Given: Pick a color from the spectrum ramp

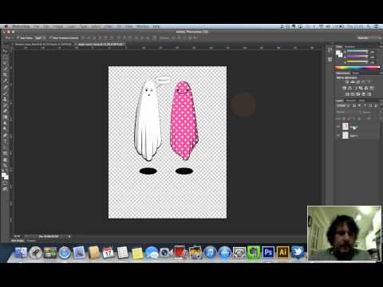Looking at the screenshot, I should coord(357,68).
